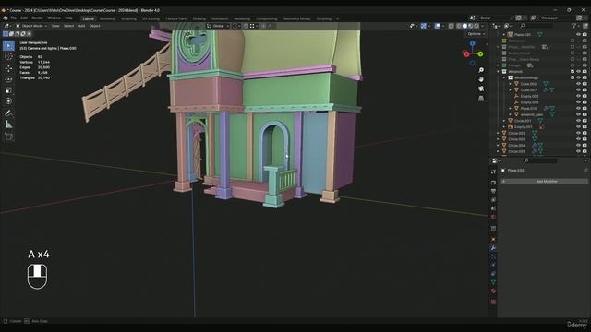Open the Modifiers wrench tab
The width and height of the screenshot is (591, 332).
coord(493,248)
